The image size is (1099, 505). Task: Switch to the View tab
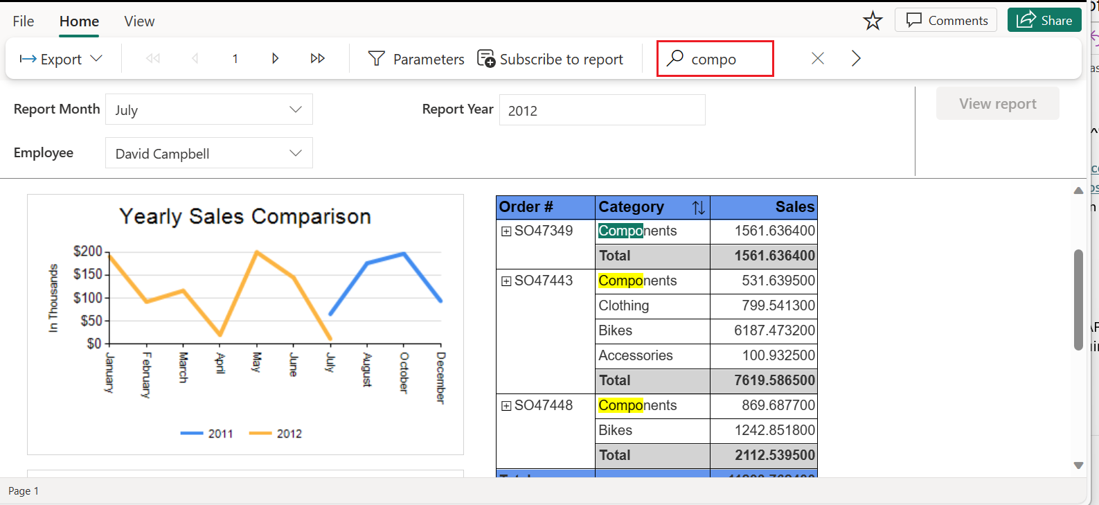click(139, 21)
